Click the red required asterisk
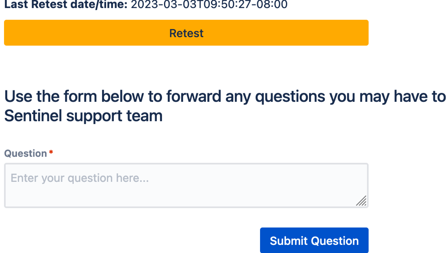Viewport: 446px width, 253px height. point(51,153)
